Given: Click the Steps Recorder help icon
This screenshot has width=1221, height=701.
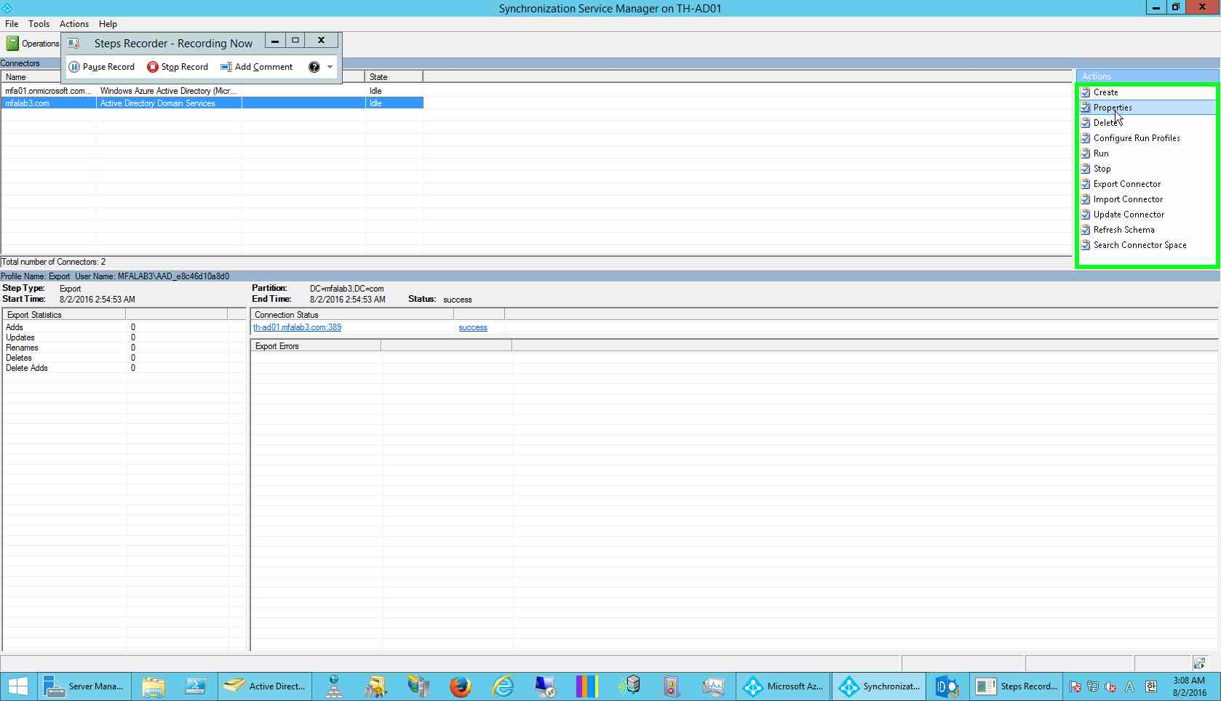Looking at the screenshot, I should [x=314, y=67].
